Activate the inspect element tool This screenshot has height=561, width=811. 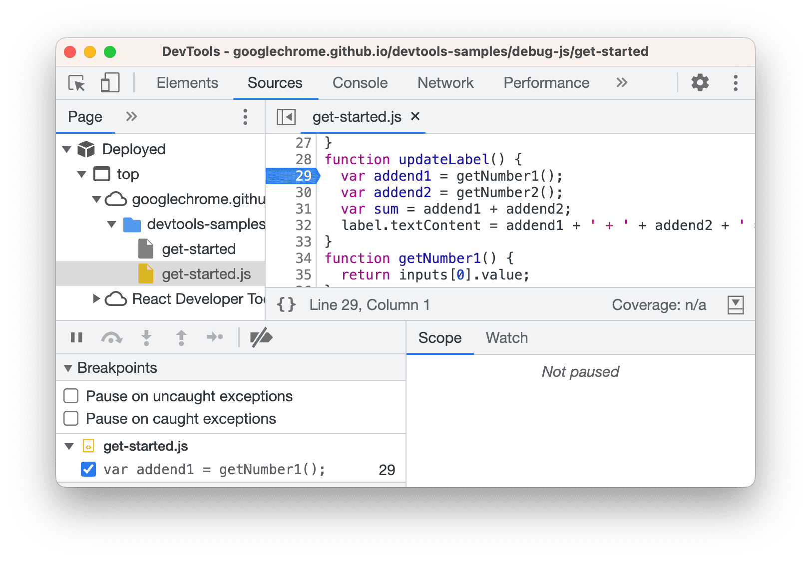click(x=75, y=83)
